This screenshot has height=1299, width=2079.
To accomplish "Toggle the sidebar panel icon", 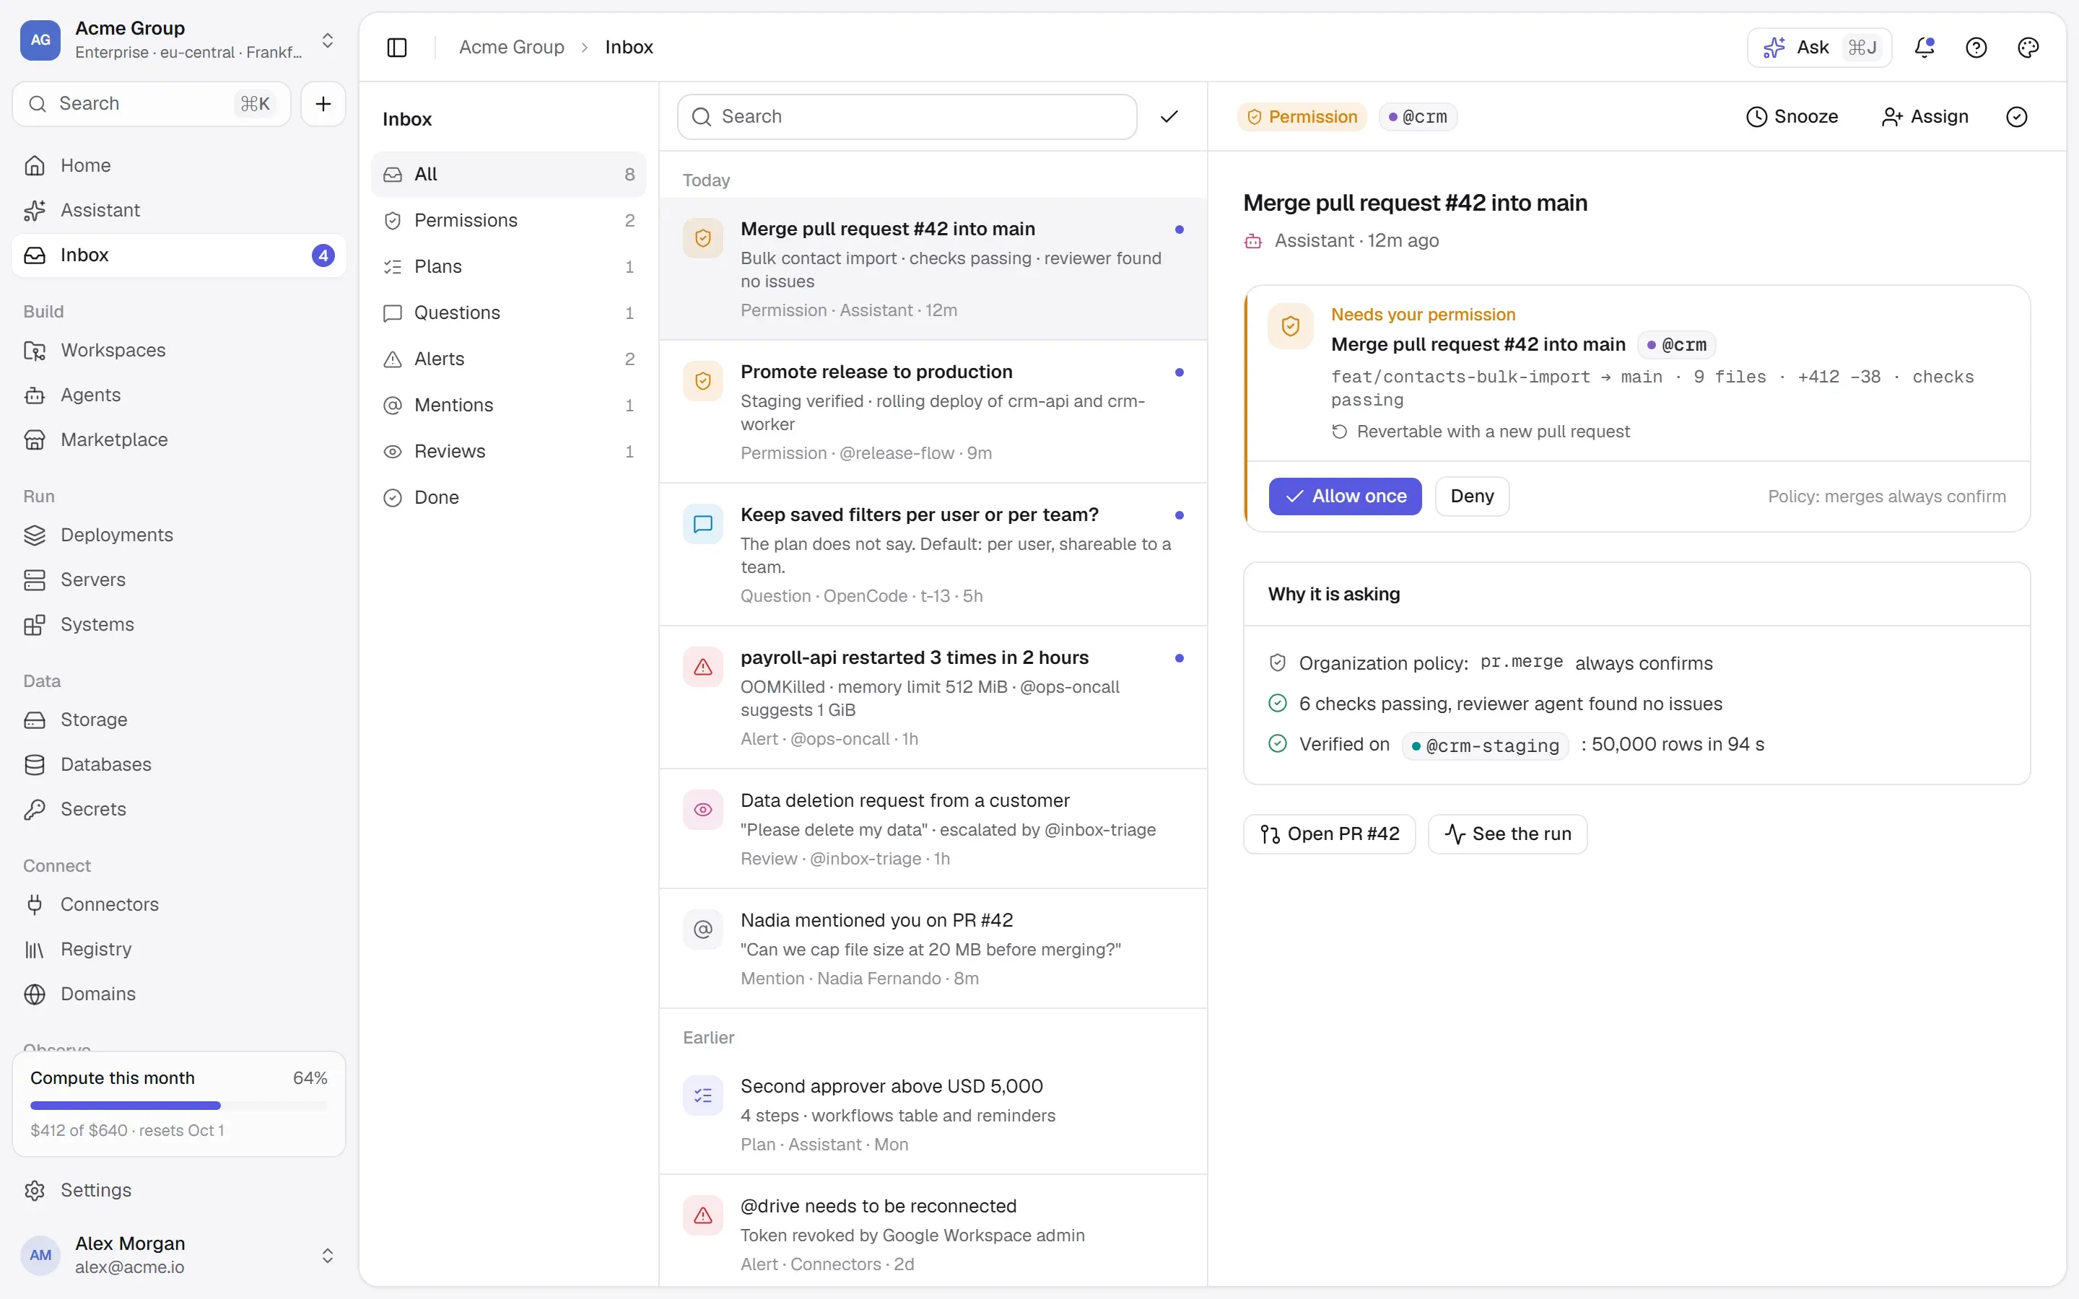I will [397, 47].
